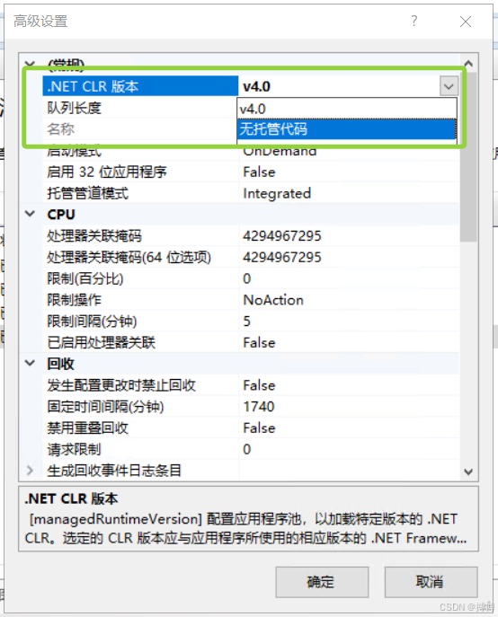Click the vertical scrollbar thumb
498x617 pixels.
[x=468, y=156]
